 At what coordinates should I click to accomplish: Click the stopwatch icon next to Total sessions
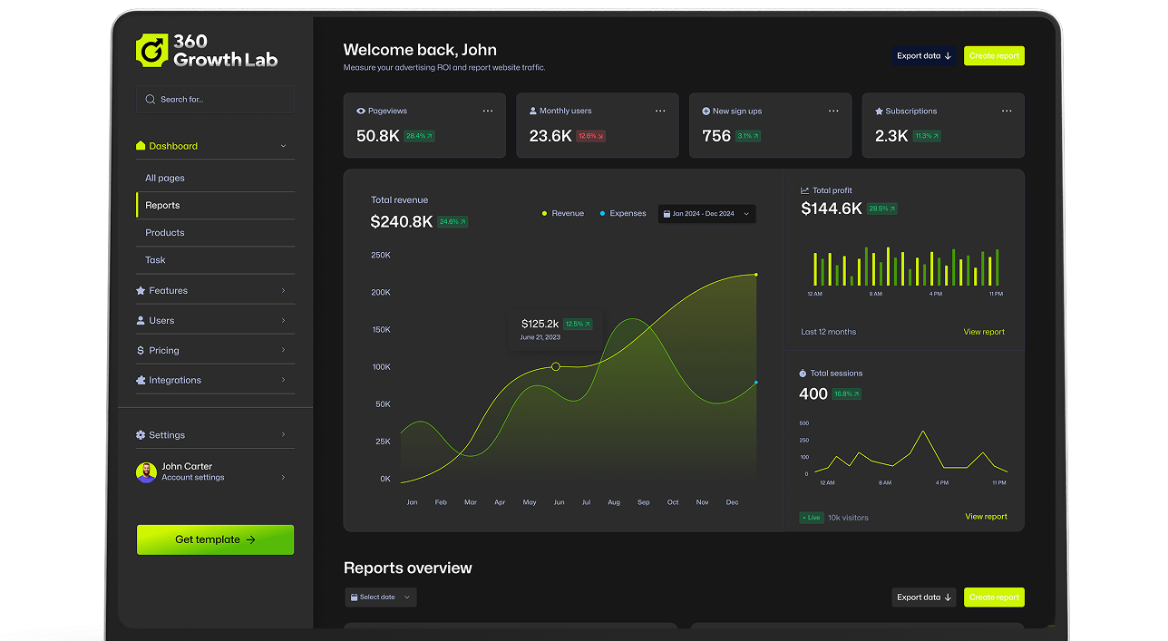(x=803, y=373)
